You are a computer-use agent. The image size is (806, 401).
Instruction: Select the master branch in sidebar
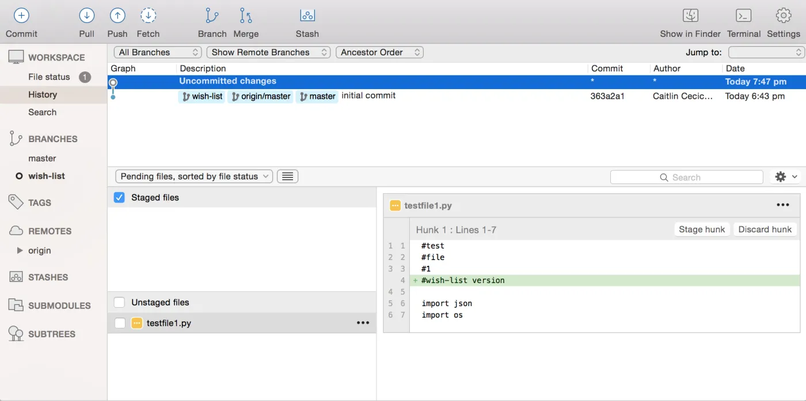tap(42, 158)
